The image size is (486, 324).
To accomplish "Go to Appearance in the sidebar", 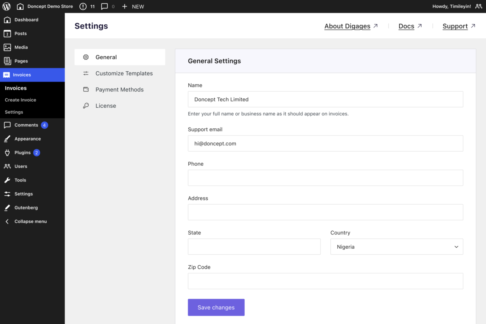I will pos(28,139).
